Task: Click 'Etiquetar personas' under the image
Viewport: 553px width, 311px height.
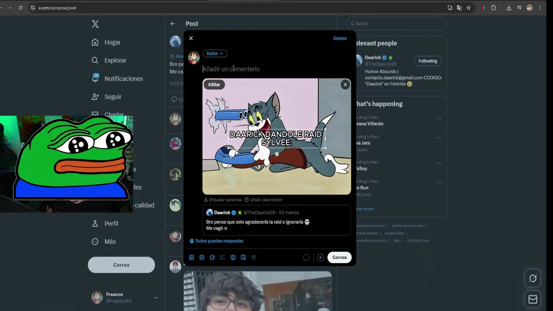Action: (223, 200)
